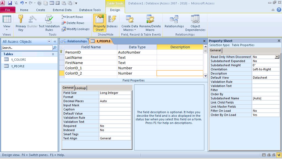Switch to the Home ribbon tab
This screenshot has height=159, width=282.
pos(24,10)
